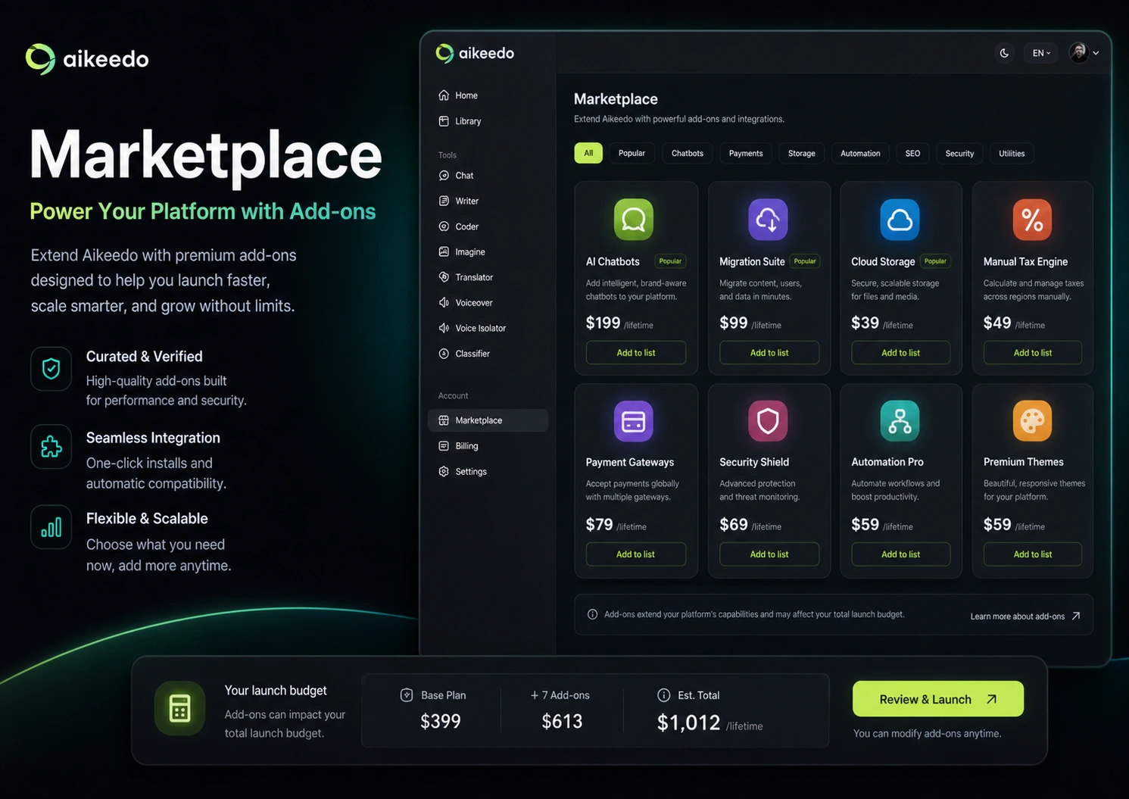The width and height of the screenshot is (1129, 799).
Task: Add Payment Gateways to list
Action: click(x=636, y=554)
